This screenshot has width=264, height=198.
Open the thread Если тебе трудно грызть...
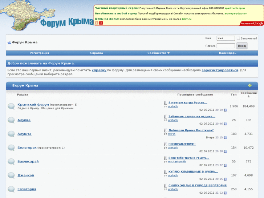pyautogui.click(x=189, y=158)
